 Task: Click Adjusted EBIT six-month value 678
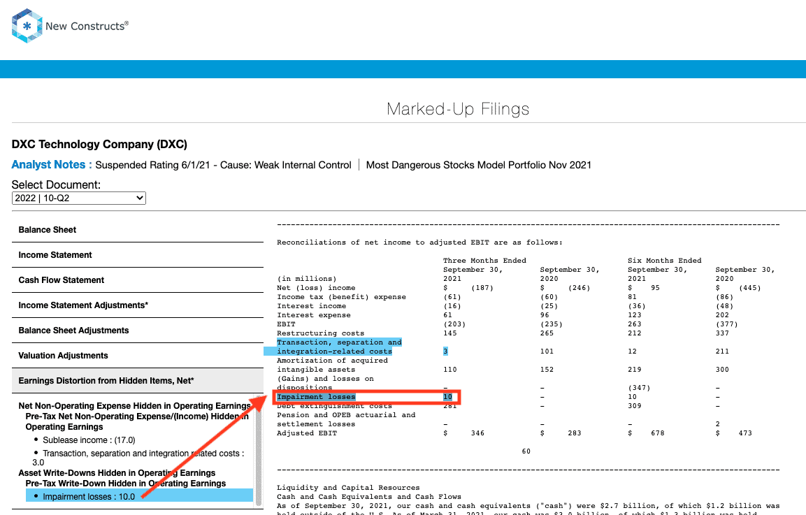[x=657, y=433]
